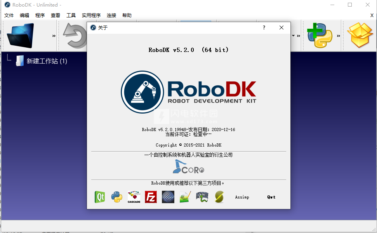Image resolution: width=377 pixels, height=233 pixels.
Task: Close the 关于 dialog
Action: 281,28
